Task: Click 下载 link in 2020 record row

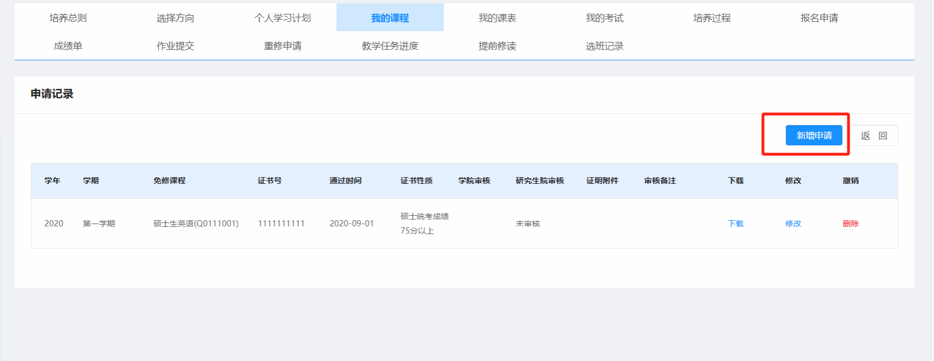Action: tap(735, 224)
